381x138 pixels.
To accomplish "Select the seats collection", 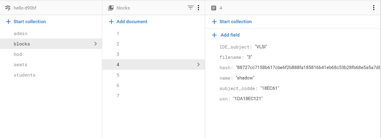I will click(x=21, y=65).
